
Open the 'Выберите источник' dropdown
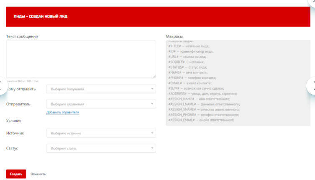pos(101,133)
